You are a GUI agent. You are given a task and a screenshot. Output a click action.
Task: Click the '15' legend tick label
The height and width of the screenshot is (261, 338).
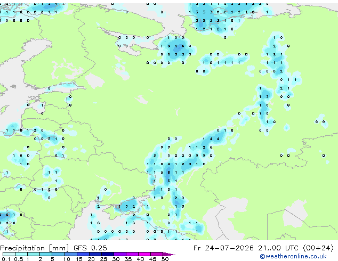(79, 259)
